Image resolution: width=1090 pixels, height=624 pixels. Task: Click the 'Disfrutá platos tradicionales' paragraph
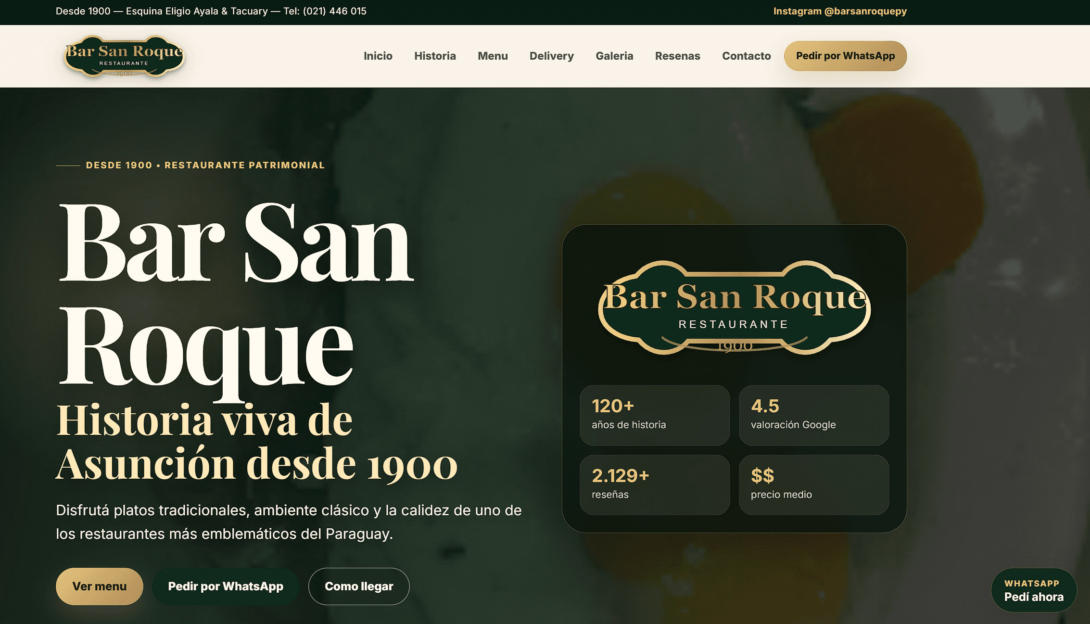(x=289, y=522)
